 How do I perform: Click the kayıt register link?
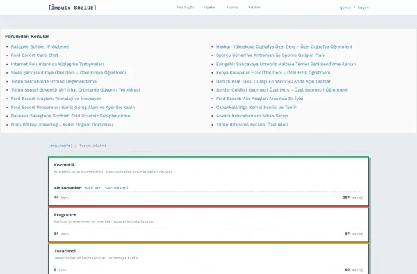tap(363, 8)
